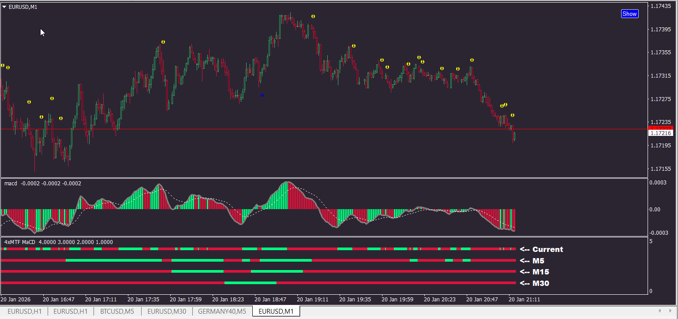
Task: Click the 1.17435 price on the scale
Action: 661,6
